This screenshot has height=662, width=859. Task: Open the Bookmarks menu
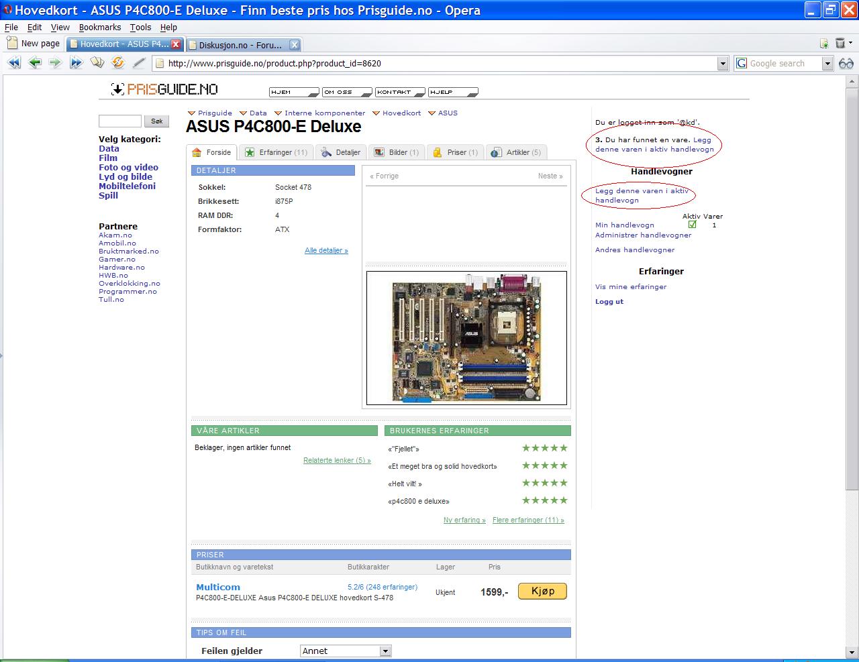[100, 27]
